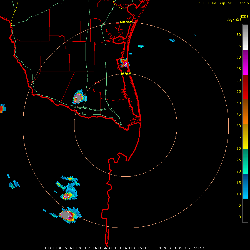Click the 100 NMI range ring label
This screenshot has width=250, height=250.
pyautogui.click(x=126, y=22)
